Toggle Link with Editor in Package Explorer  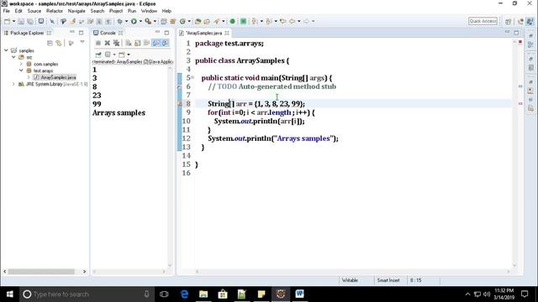(59, 43)
